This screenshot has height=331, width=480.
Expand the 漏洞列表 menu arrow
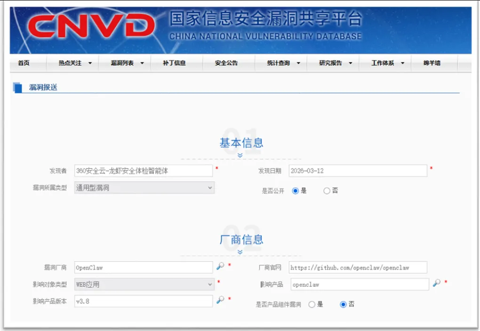142,63
